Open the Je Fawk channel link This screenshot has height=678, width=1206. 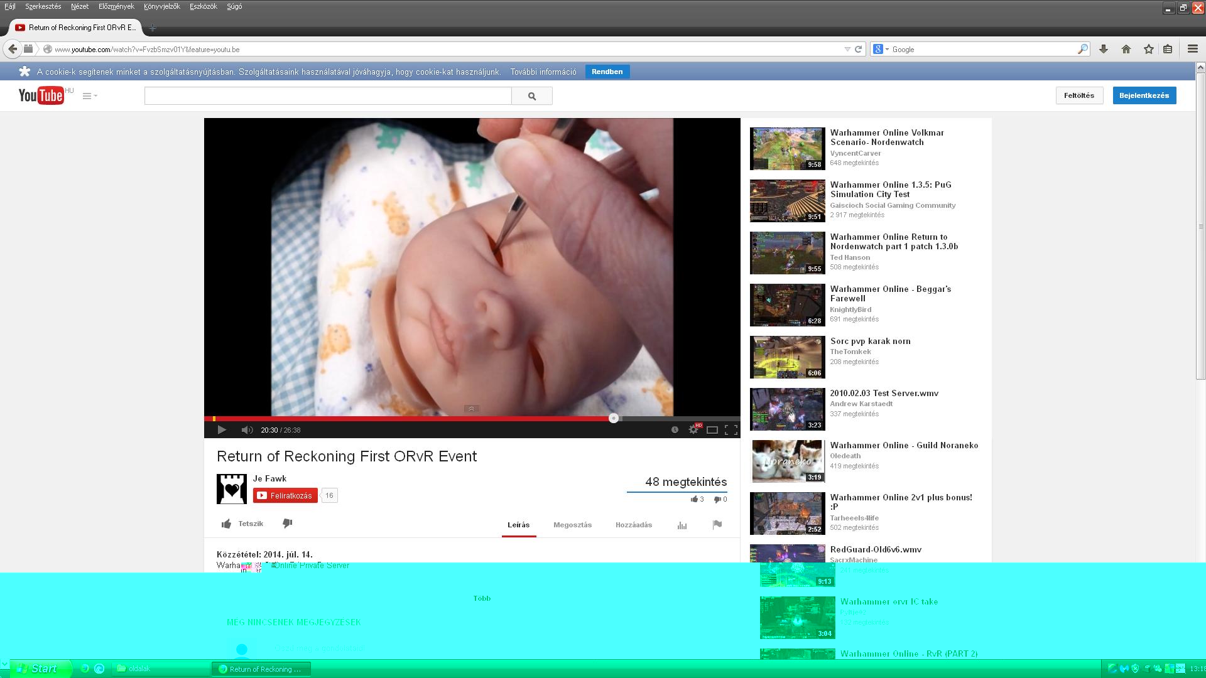coord(269,478)
